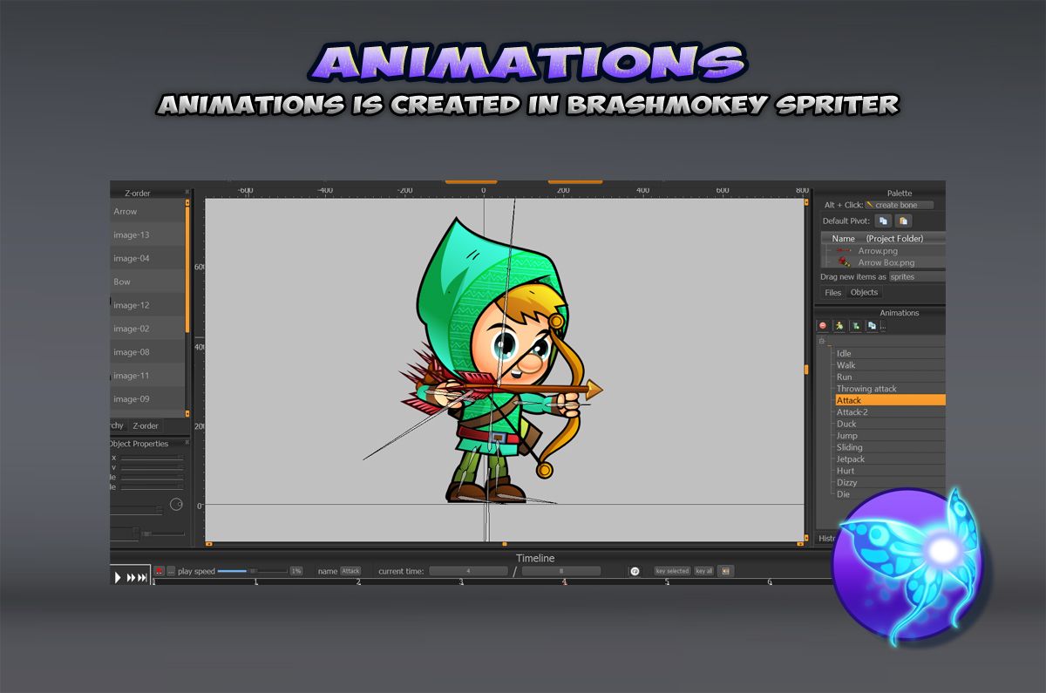
Task: Collapse the animations tree root node
Action: pyautogui.click(x=821, y=342)
